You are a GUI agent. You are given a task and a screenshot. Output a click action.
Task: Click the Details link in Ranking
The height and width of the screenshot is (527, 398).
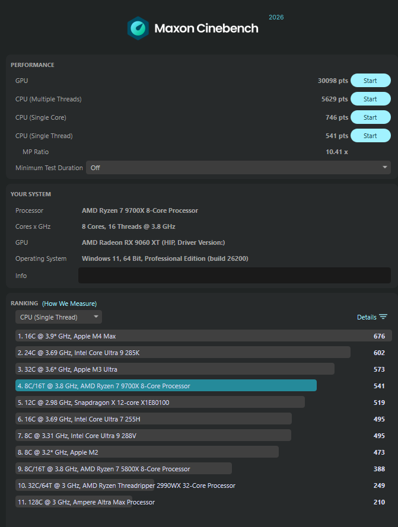[367, 317]
